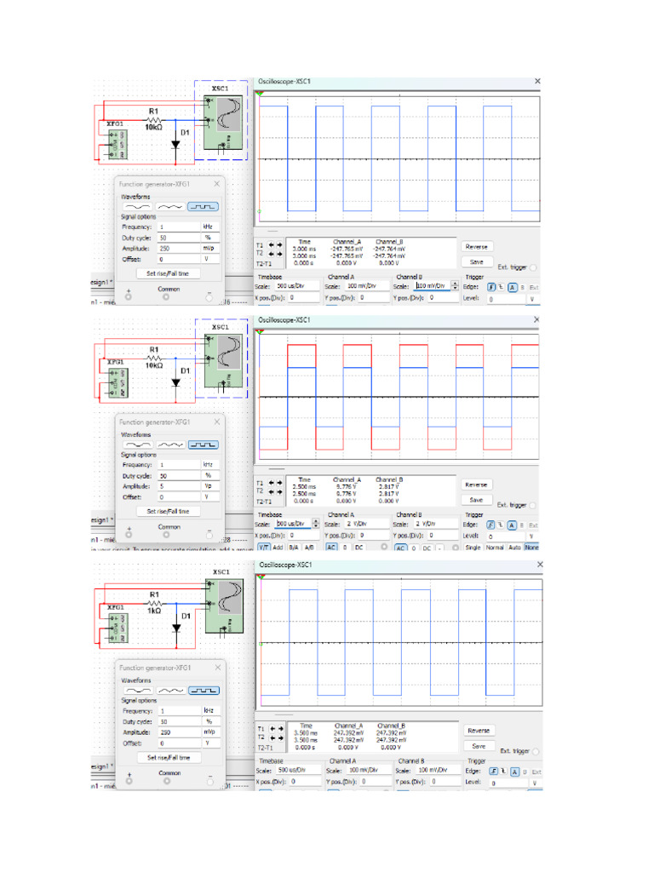Click Save in oscilloscope reading 2.500 ms
654x872 pixels.
pyautogui.click(x=476, y=500)
